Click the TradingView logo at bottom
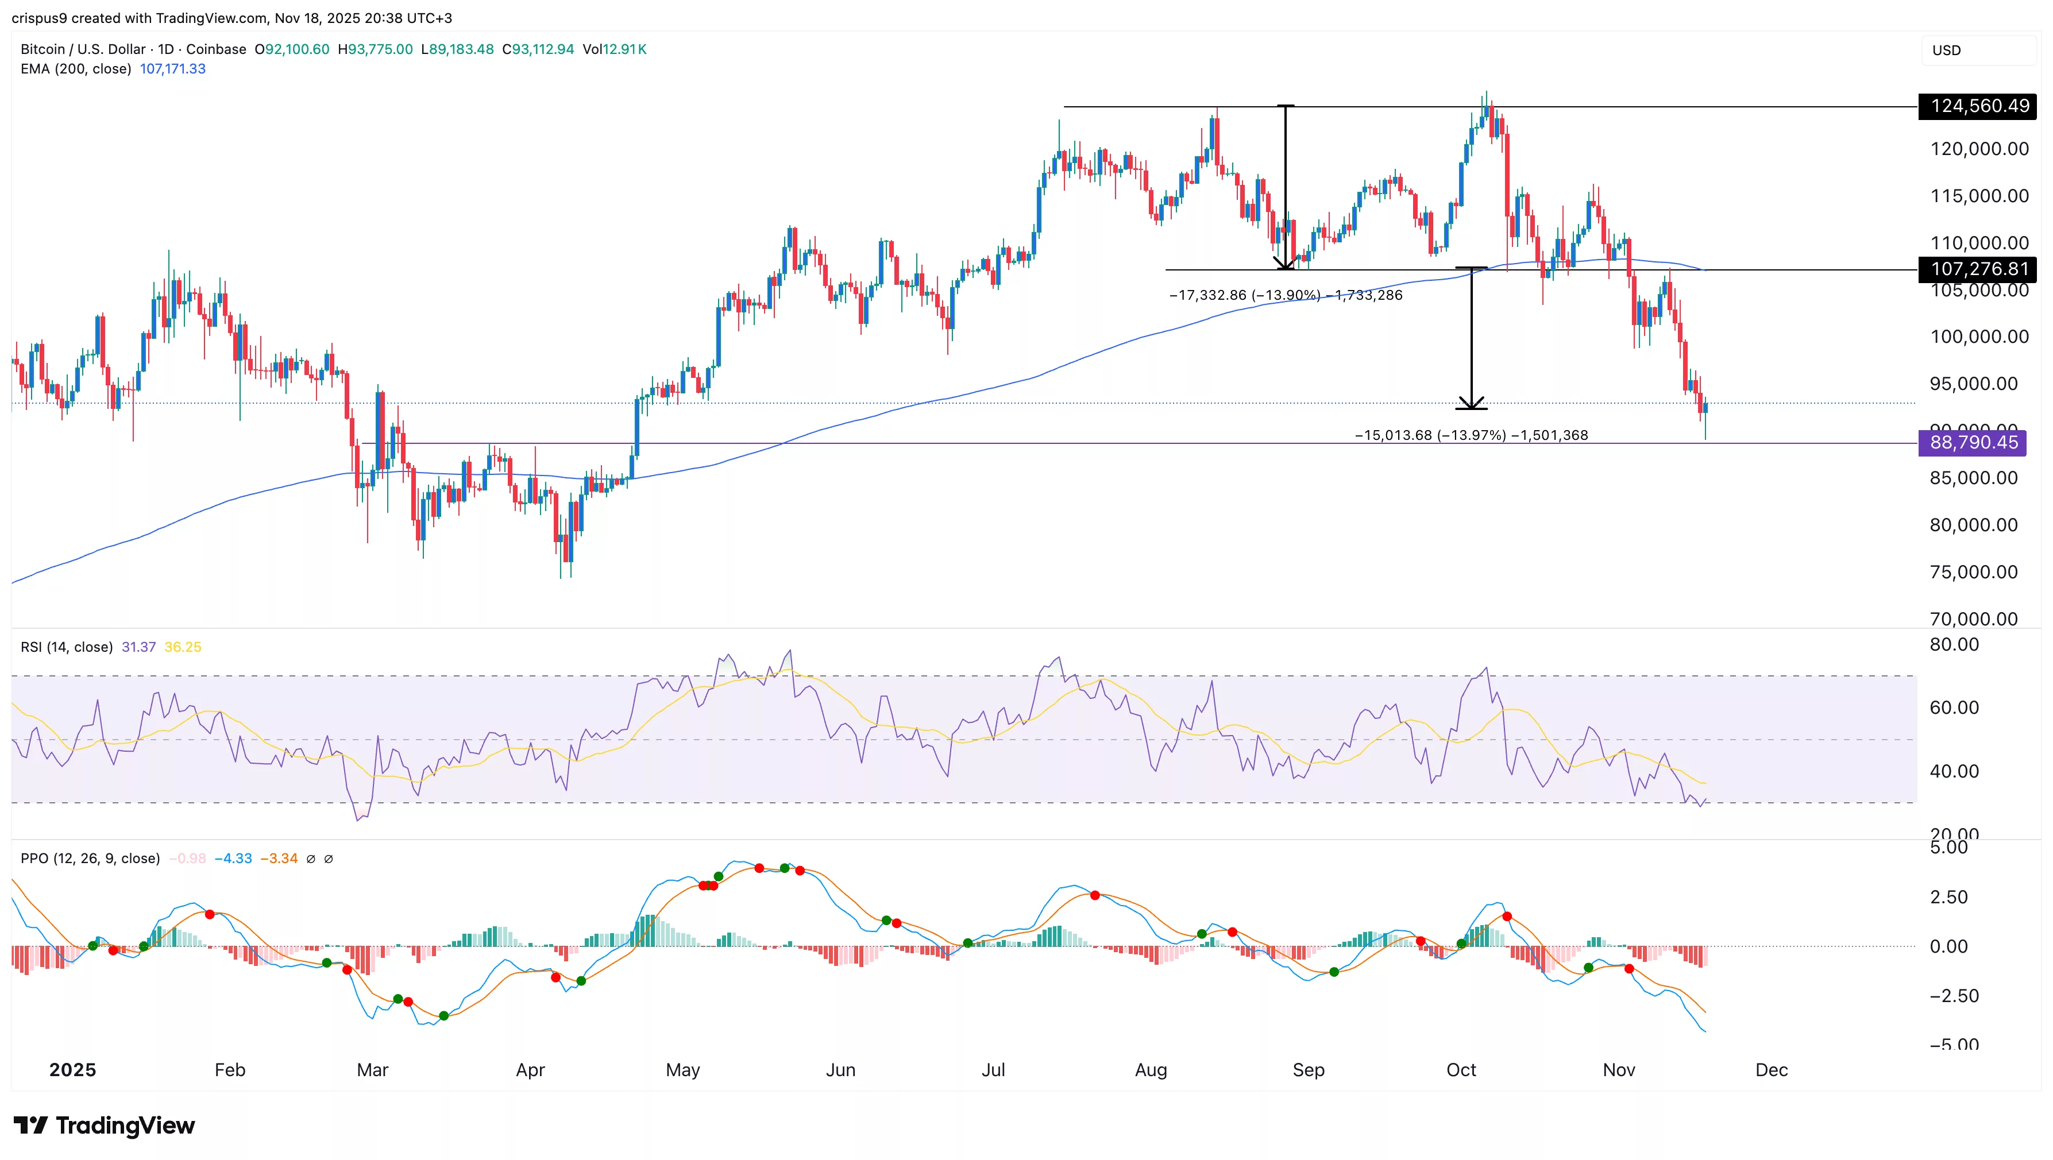 pos(105,1125)
